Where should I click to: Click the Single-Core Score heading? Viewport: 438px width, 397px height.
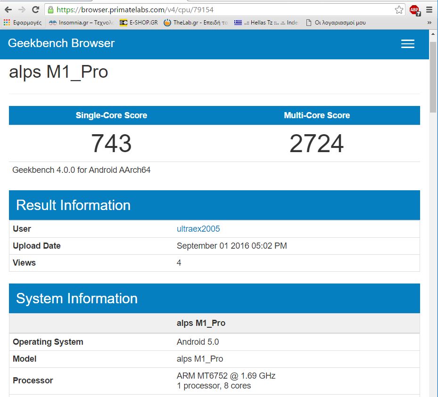click(x=111, y=115)
